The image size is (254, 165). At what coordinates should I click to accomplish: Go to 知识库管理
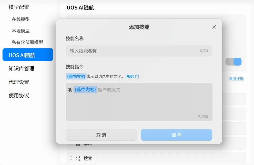pos(21,68)
